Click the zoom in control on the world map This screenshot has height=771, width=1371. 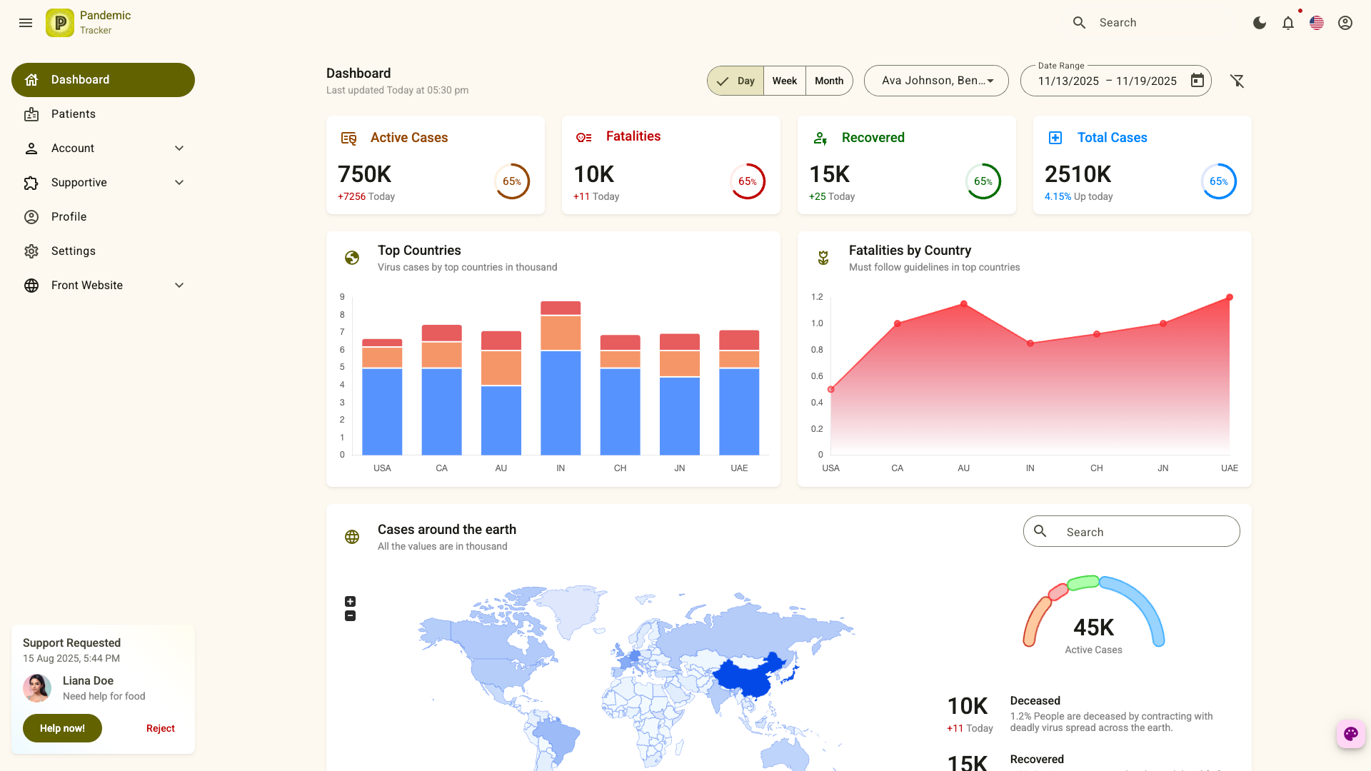coord(350,601)
